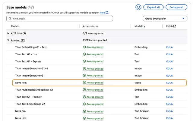Open EULA link for Titan Text G1 - Express

pos(169,62)
